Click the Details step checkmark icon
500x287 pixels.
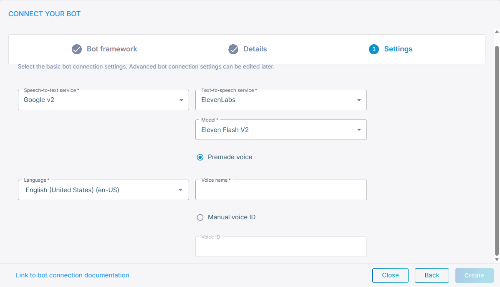pos(233,49)
